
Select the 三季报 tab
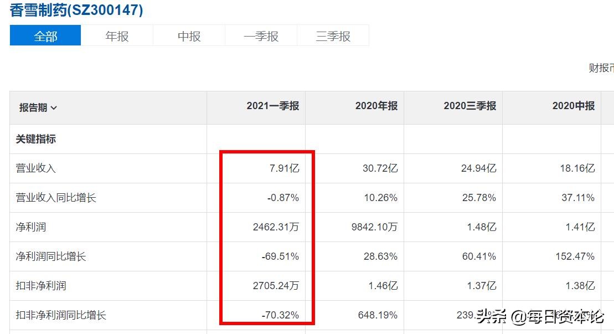coord(333,37)
